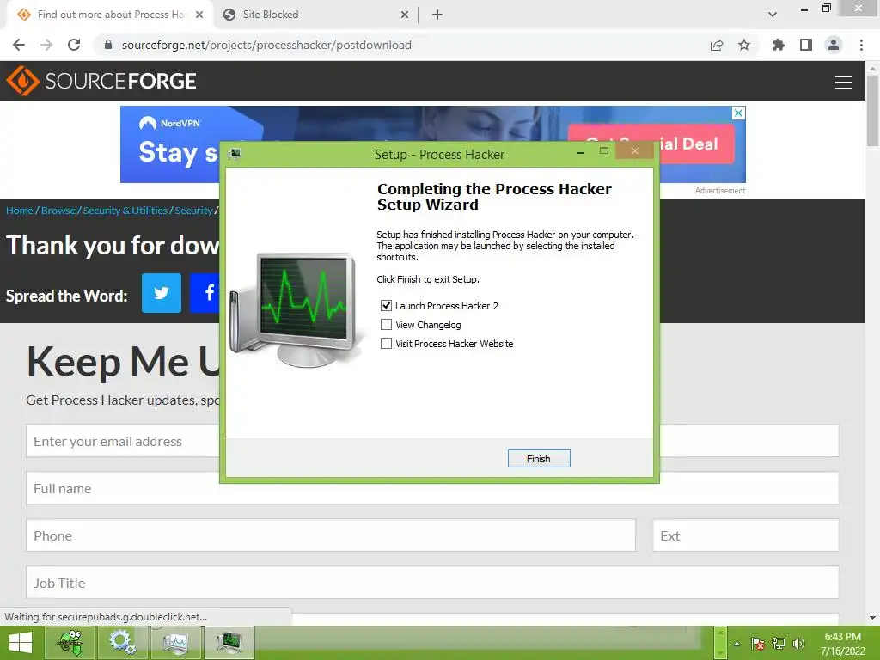Screen dimensions: 880x660
Task: Click the SourceForge logo
Action: [101, 81]
